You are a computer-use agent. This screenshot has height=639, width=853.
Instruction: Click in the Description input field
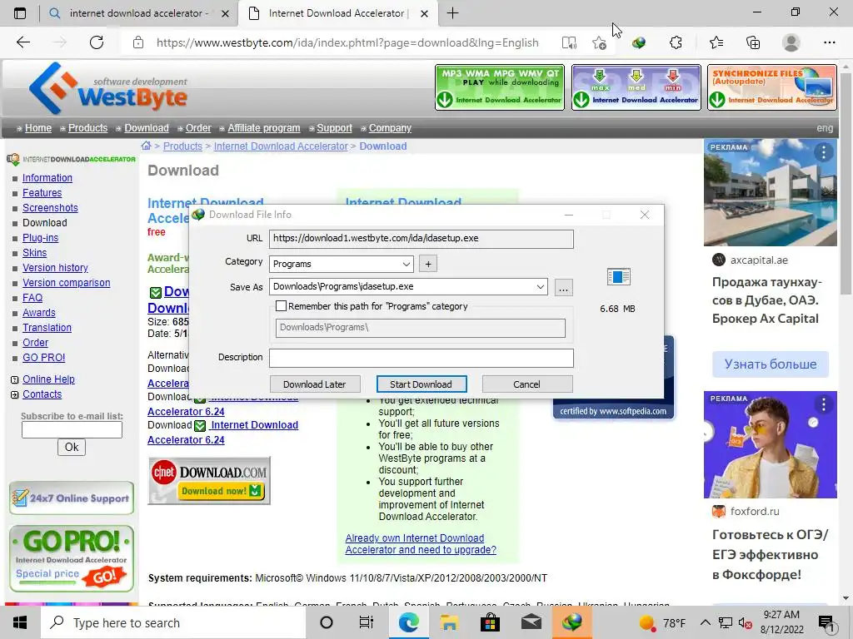click(421, 358)
